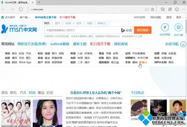Open the 必应导航 compass icon
The image size is (187, 127).
[x=165, y=28]
